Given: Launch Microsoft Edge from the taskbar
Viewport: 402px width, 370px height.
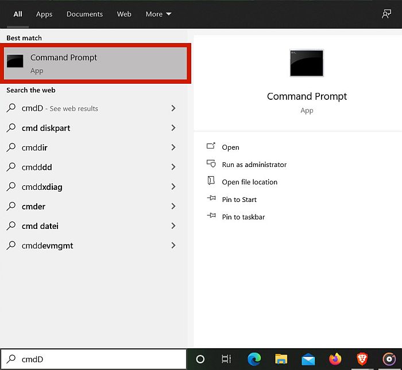Looking at the screenshot, I should click(254, 359).
